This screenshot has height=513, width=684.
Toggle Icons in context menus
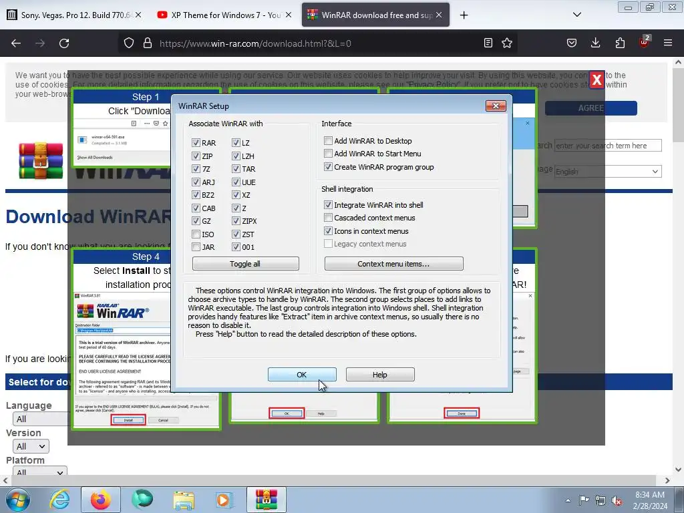[328, 230]
